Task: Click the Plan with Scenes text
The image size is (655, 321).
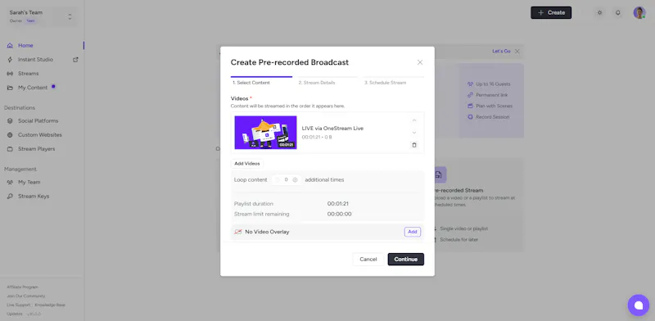Action: click(x=495, y=106)
